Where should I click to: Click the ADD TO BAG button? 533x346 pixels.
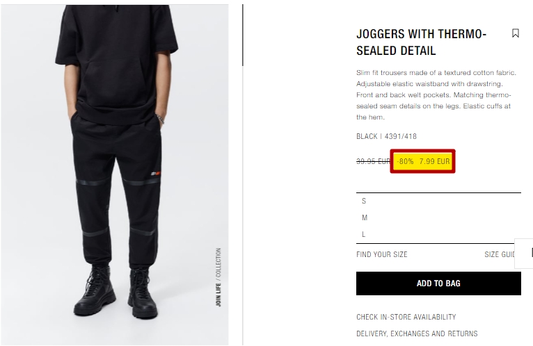[x=438, y=283]
